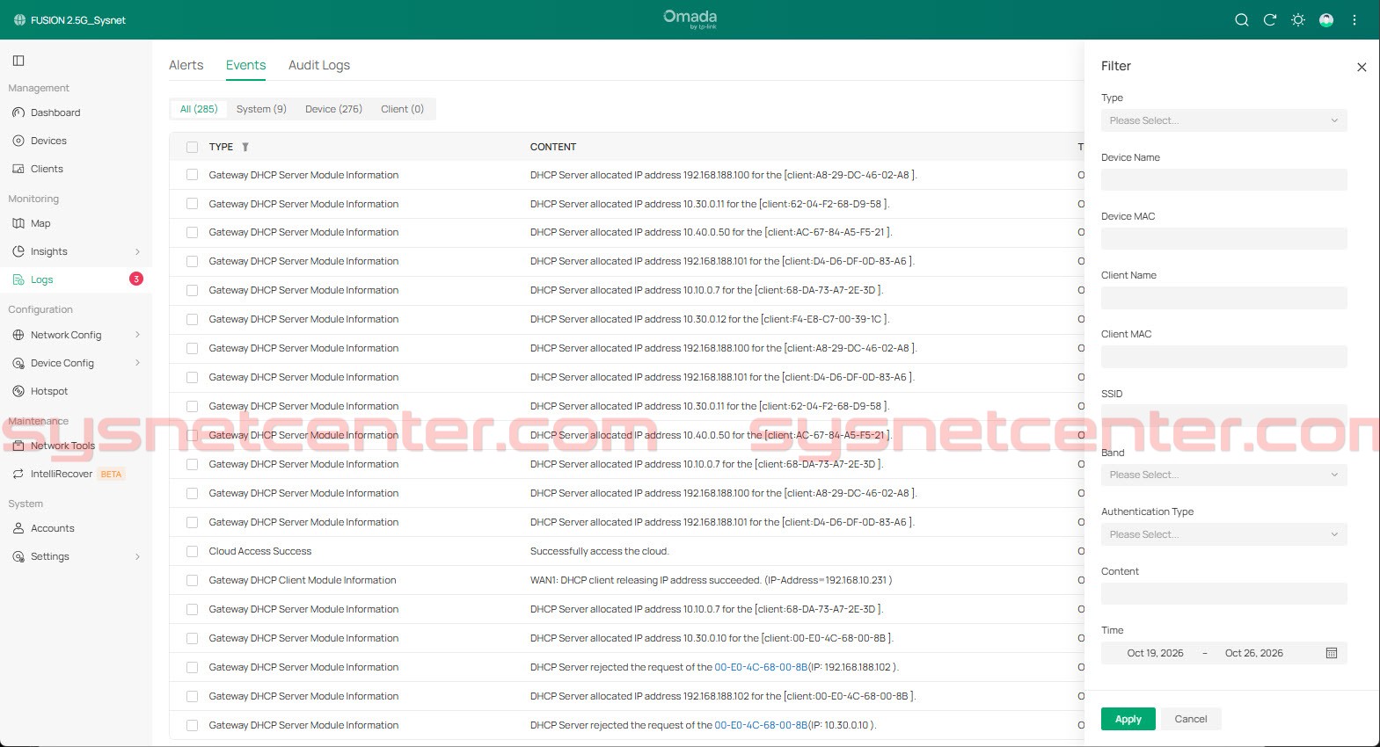Screen dimensions: 1380x747
Task: Check the Gateway DHCP Client Module row checkbox
Action: 192,580
